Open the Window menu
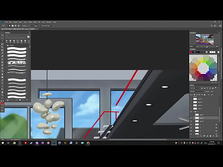223x167 pixels. [x=49, y=22]
